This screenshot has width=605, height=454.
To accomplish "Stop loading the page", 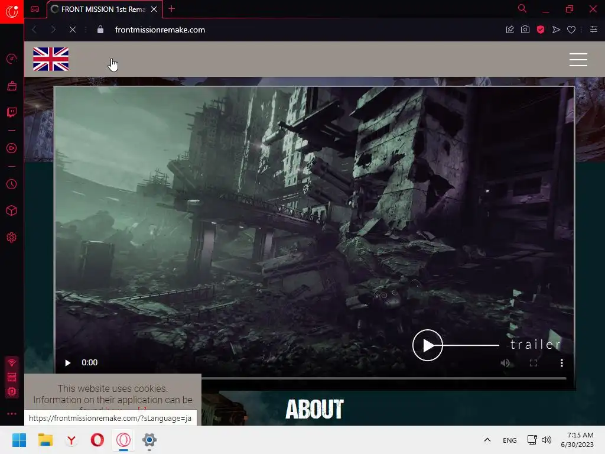I will click(72, 30).
